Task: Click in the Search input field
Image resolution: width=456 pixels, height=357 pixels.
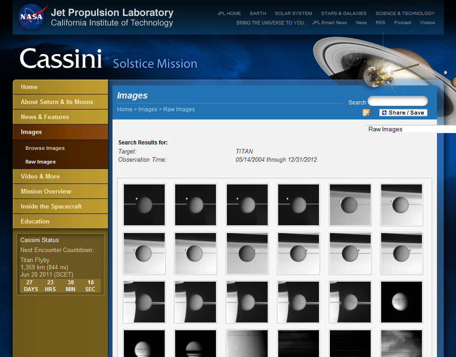Action: click(x=397, y=101)
